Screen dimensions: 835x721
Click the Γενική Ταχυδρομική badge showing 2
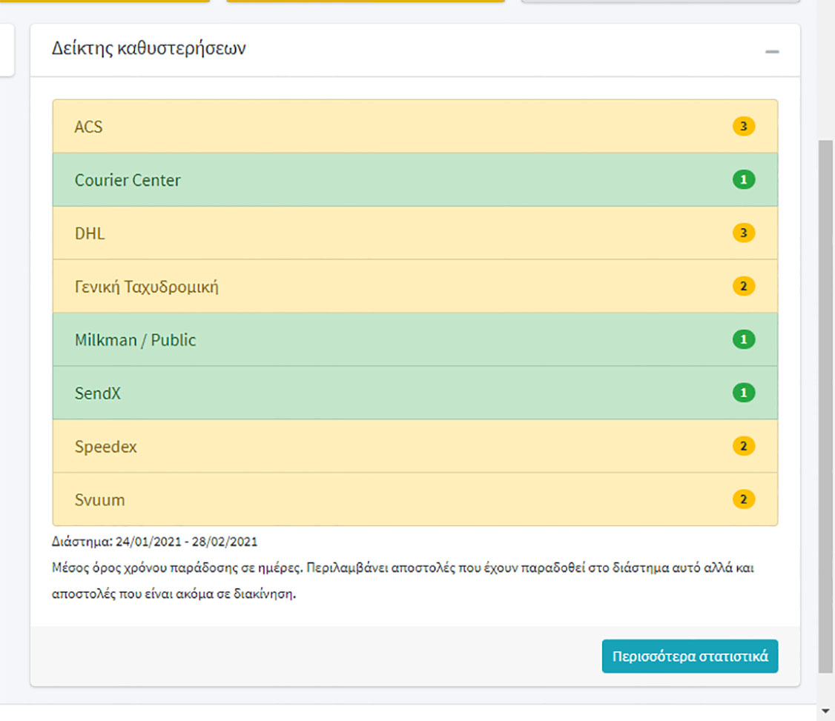pos(743,286)
